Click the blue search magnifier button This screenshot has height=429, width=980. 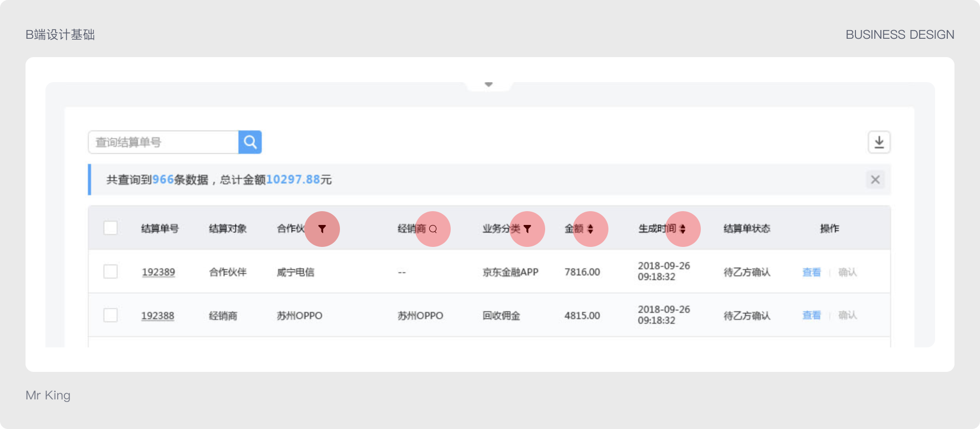[x=250, y=142]
